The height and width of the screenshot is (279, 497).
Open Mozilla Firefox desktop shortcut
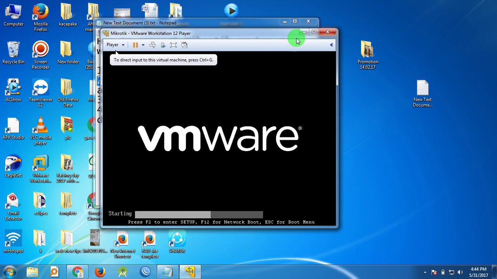click(x=40, y=18)
